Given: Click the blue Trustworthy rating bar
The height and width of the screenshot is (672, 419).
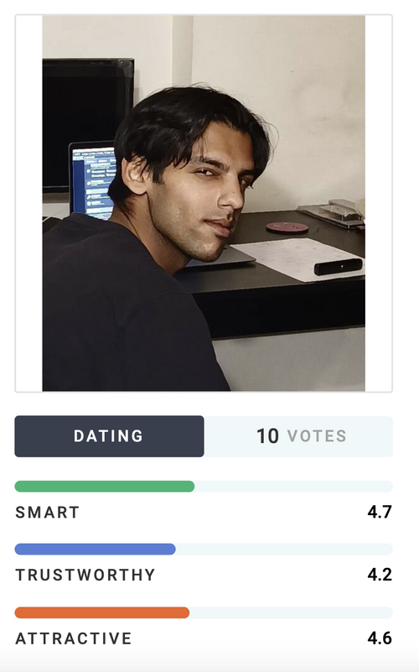Looking at the screenshot, I should [95, 550].
